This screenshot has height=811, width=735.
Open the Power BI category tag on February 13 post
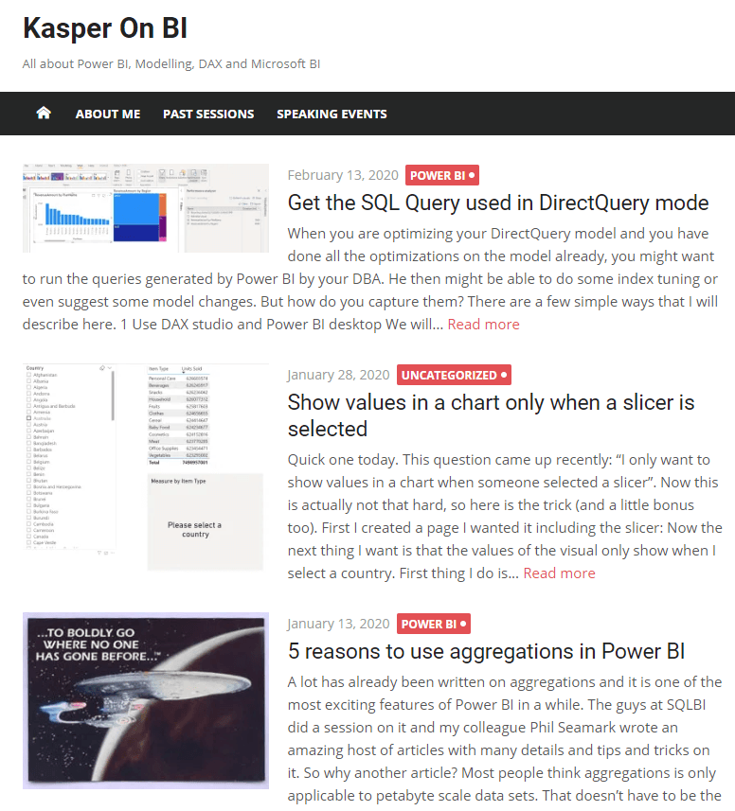pos(442,175)
